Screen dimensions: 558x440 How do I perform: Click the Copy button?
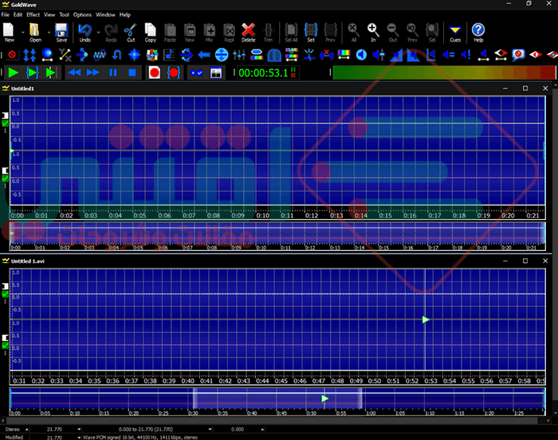150,33
